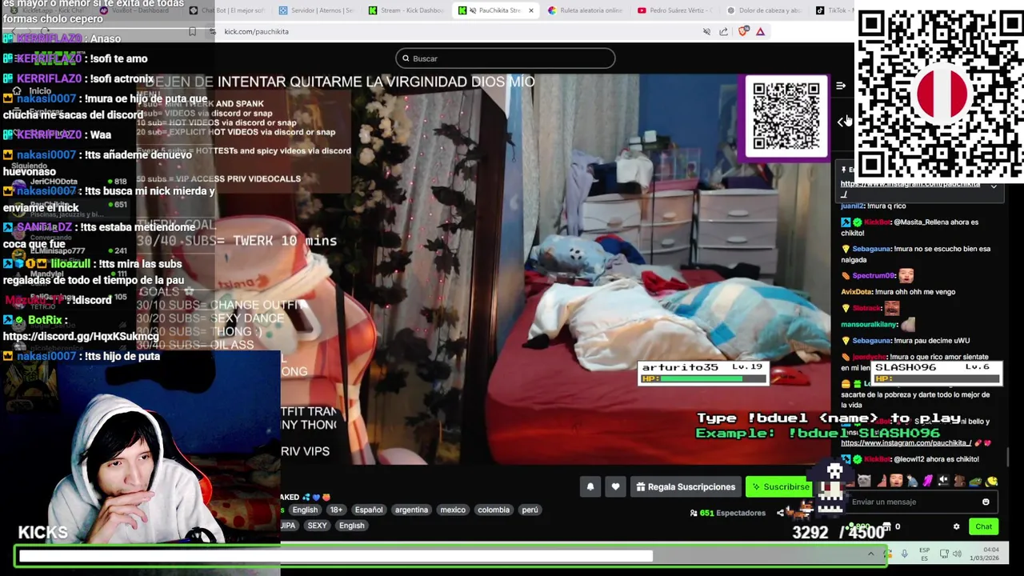Click the Brave rewards triangle icon
Screen dimensions: 1024x576
click(760, 31)
